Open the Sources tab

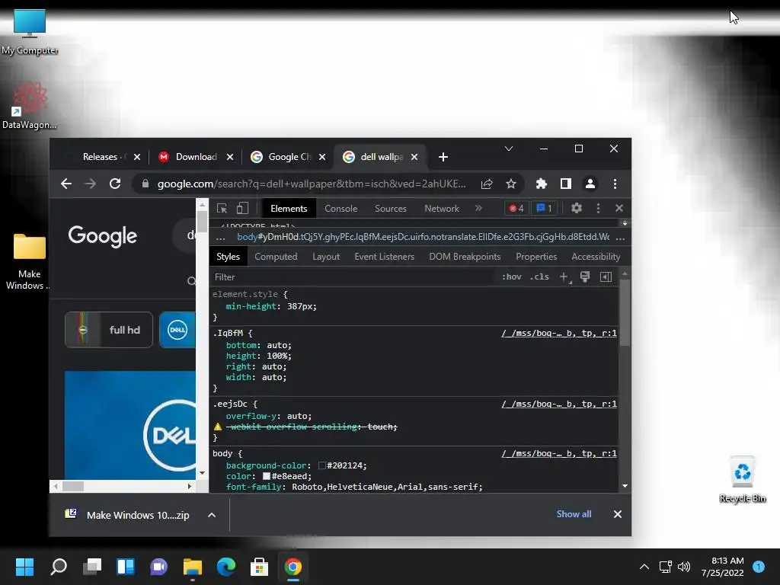tap(391, 209)
